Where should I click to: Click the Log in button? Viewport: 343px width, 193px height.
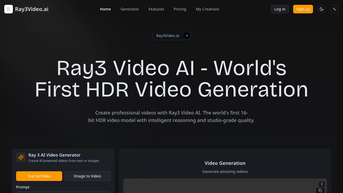(280, 9)
